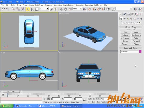
Task: Open the Motion command panel tab
Action: (x=133, y=14)
